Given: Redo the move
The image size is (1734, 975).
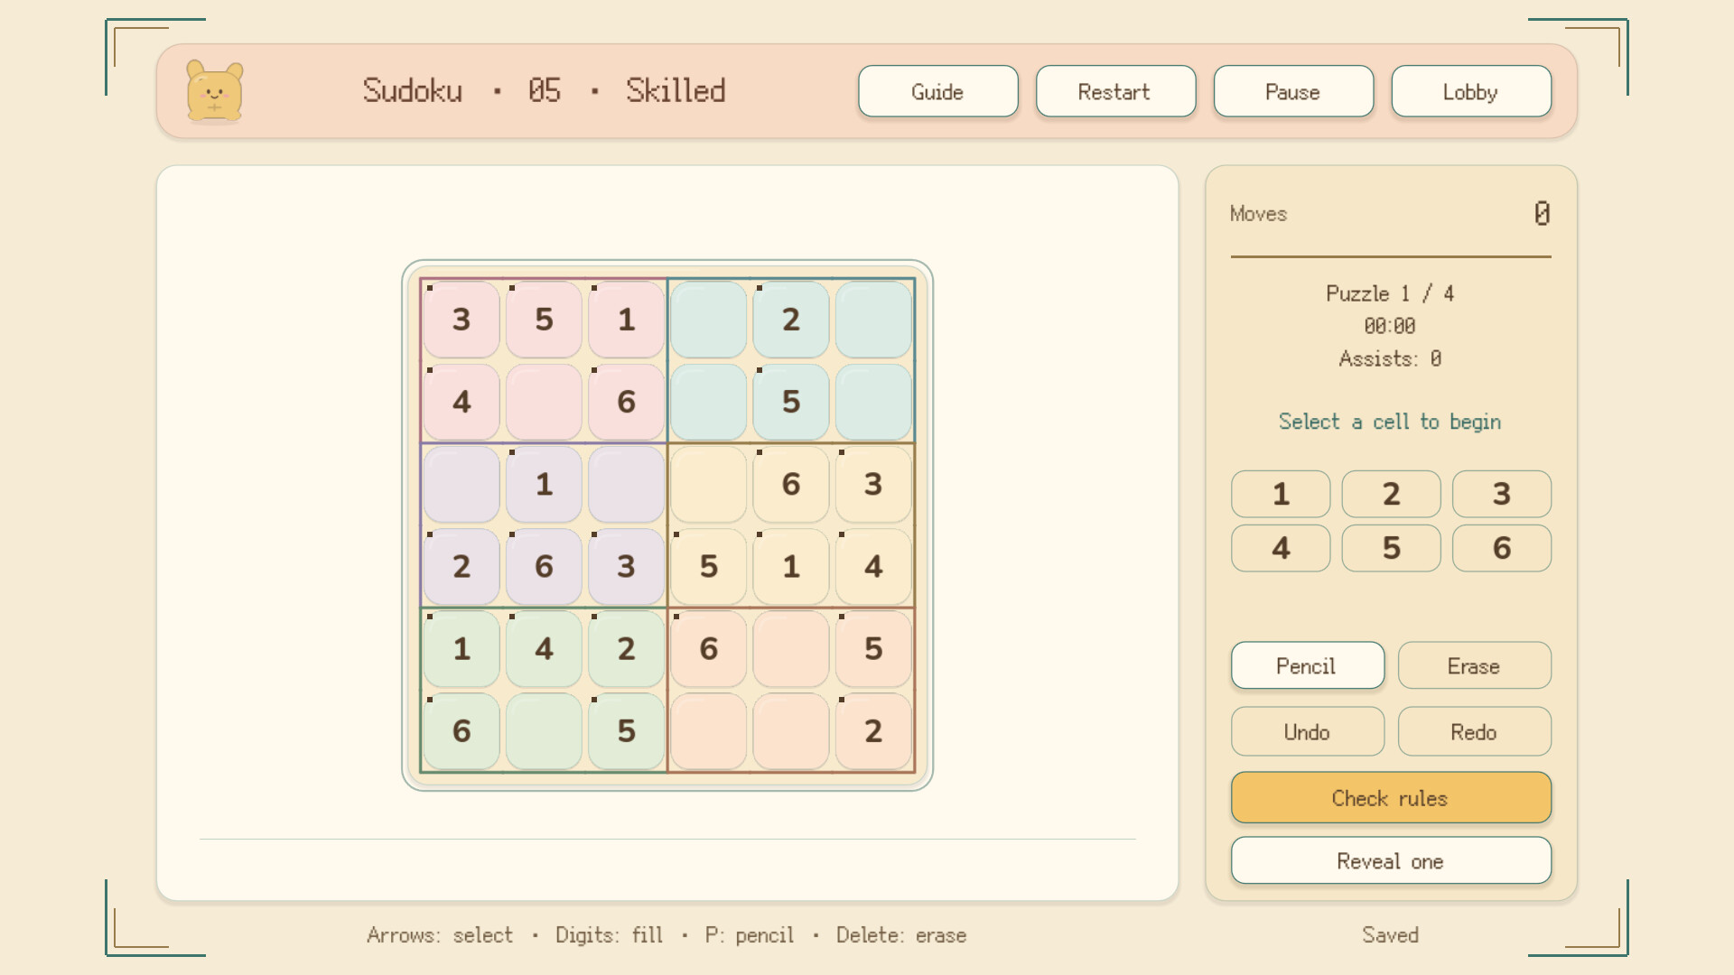Looking at the screenshot, I should pyautogui.click(x=1474, y=731).
